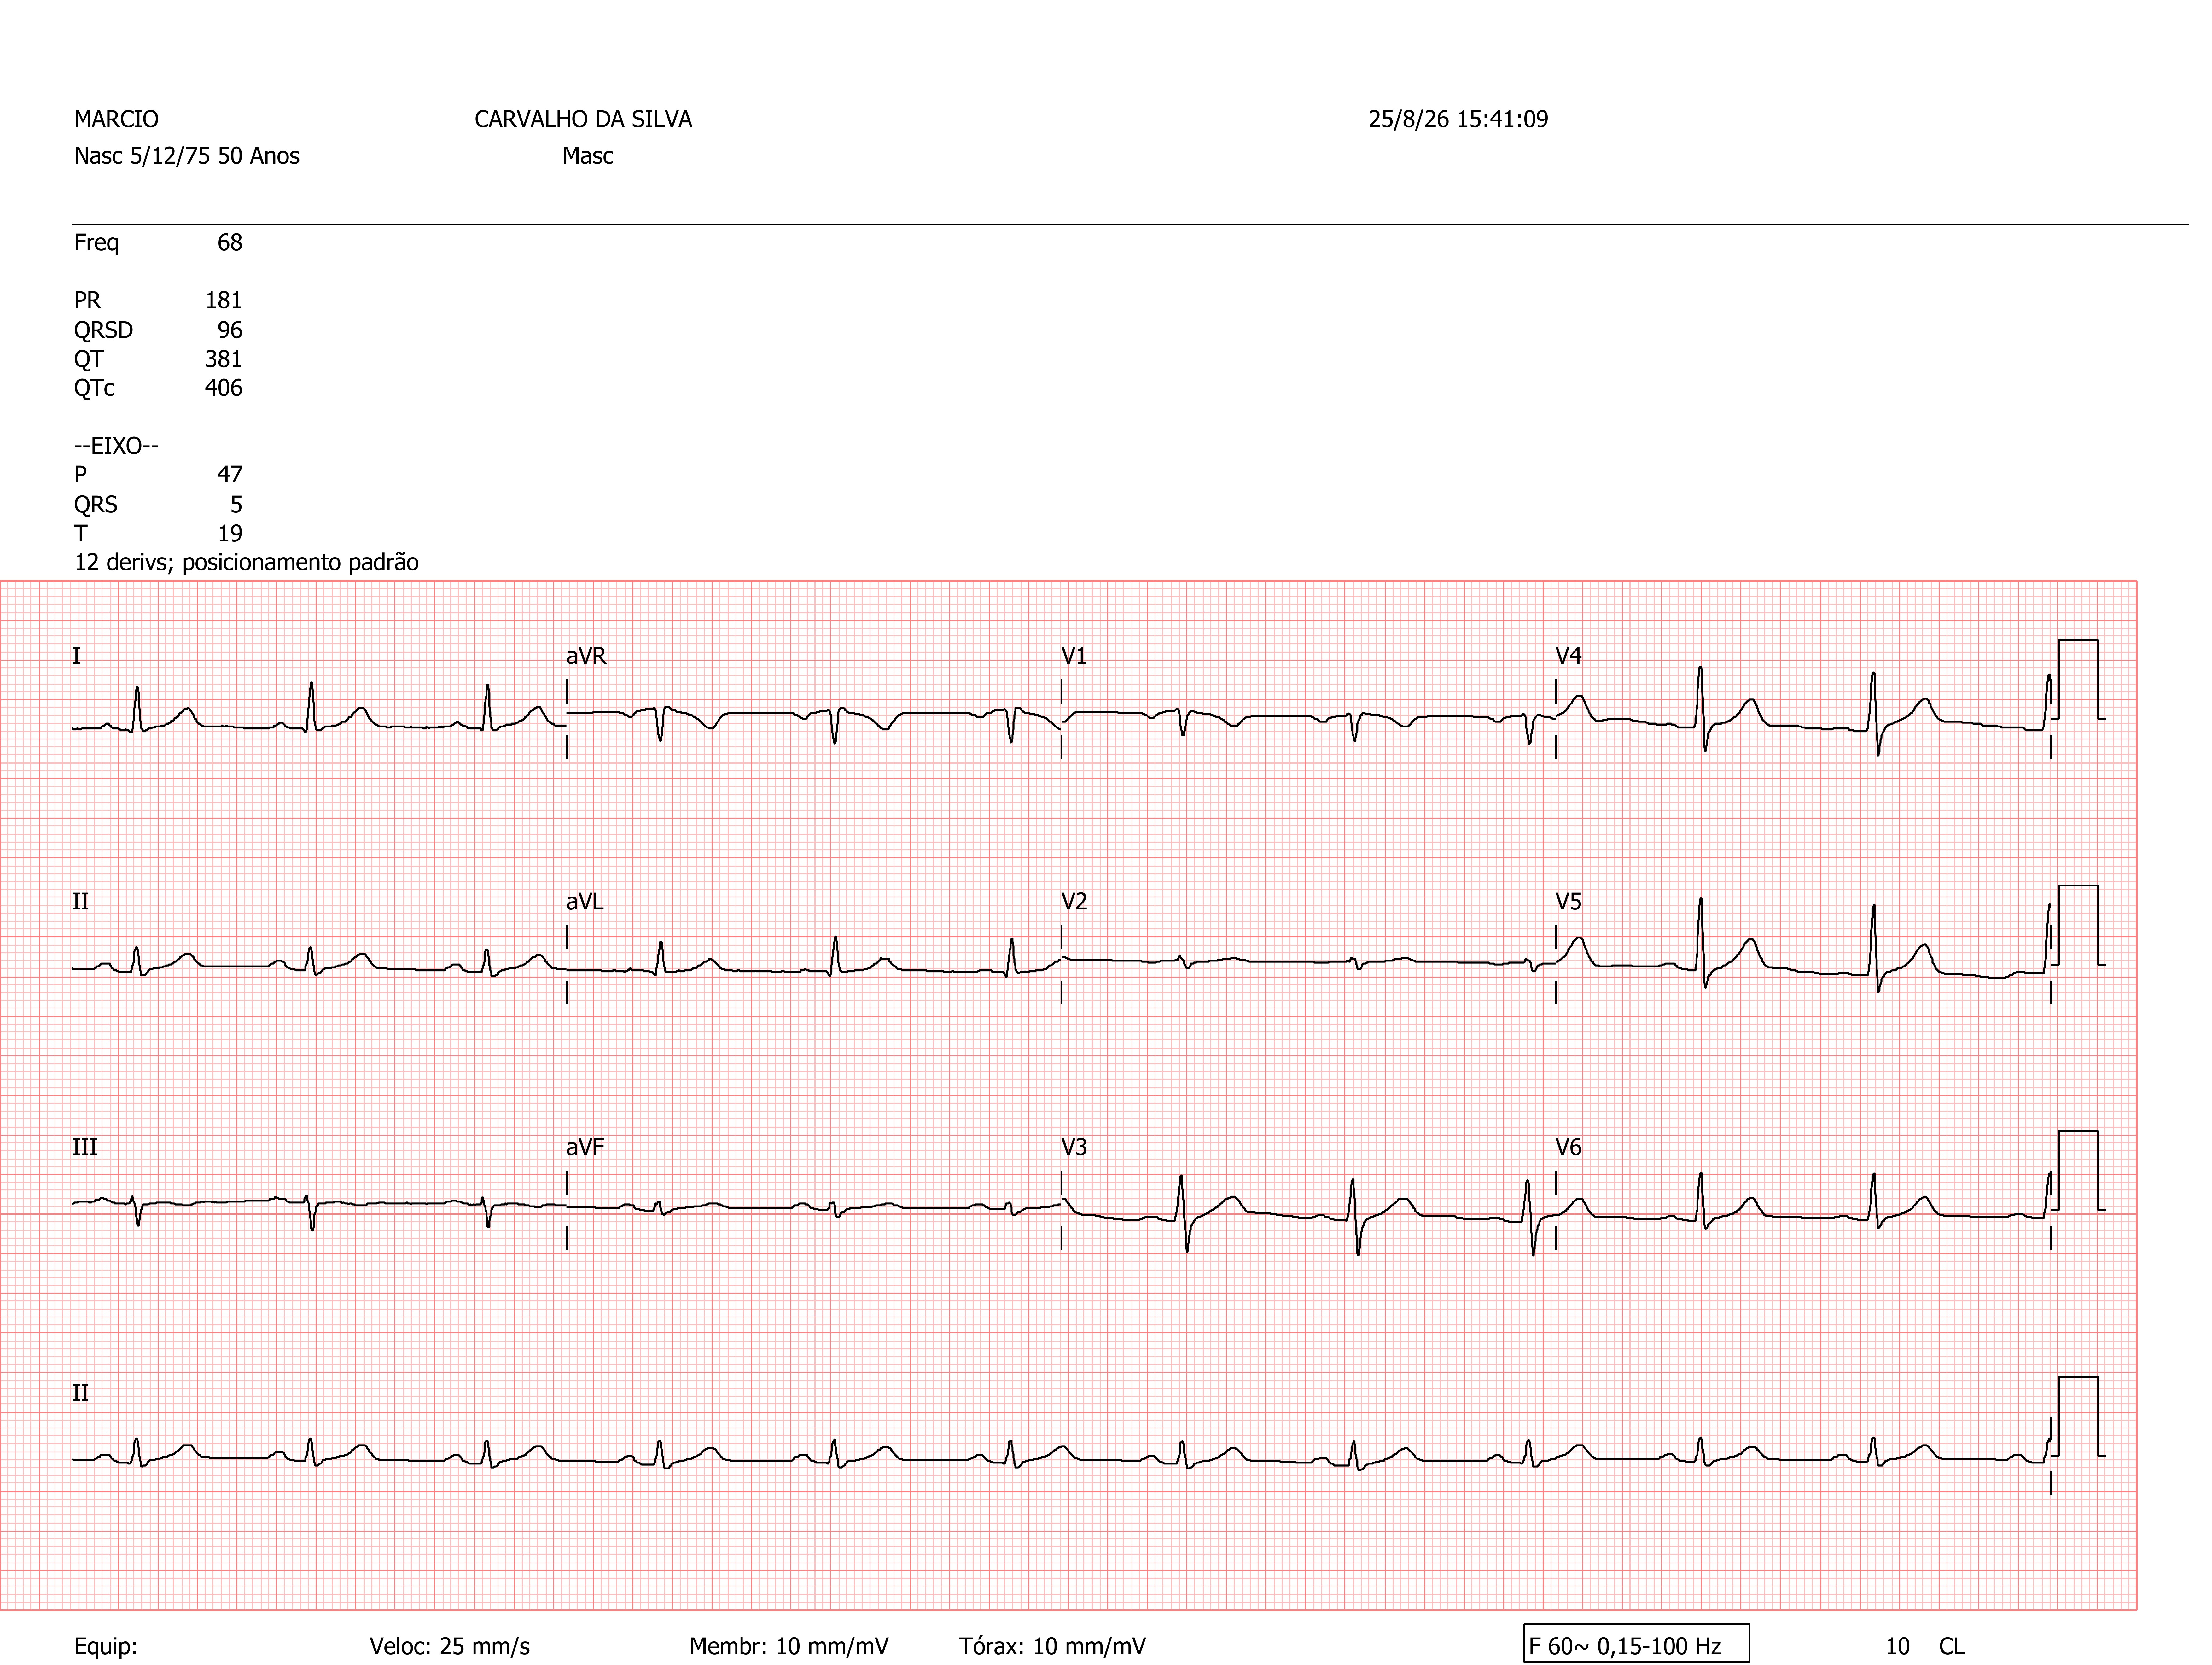Click the P axis value 47
The height and width of the screenshot is (1665, 2212).
coord(230,475)
